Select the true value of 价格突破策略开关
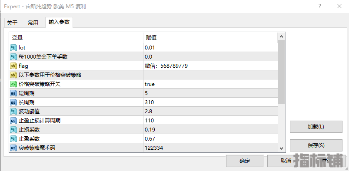The width and height of the screenshot is (349, 171). tap(150, 84)
